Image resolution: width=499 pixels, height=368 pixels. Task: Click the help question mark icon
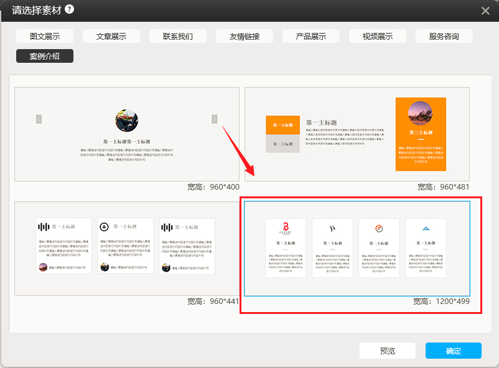point(70,9)
